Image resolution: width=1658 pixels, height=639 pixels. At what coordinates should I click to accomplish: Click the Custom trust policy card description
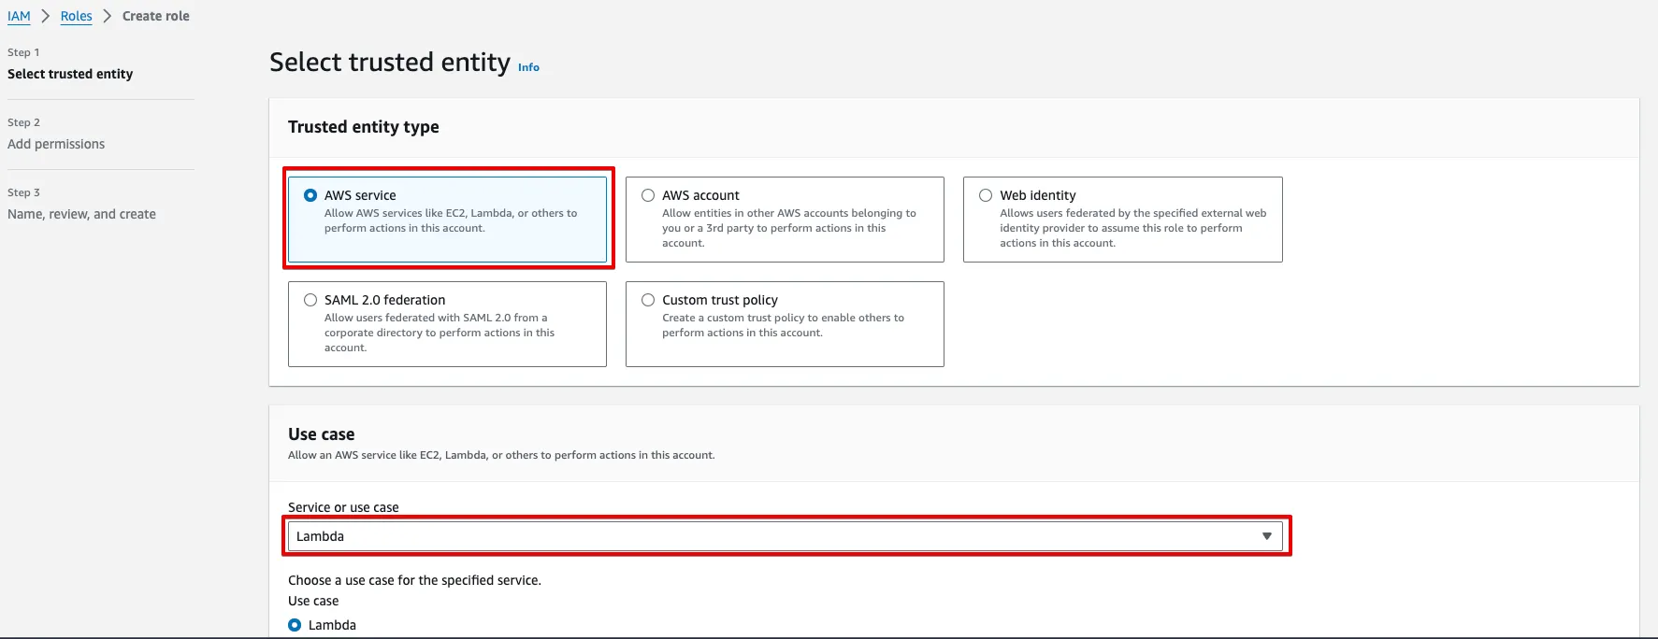click(783, 325)
